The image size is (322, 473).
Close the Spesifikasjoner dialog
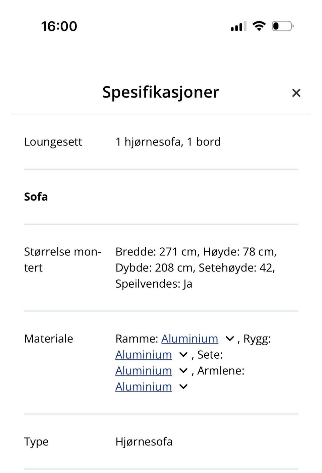tap(297, 93)
